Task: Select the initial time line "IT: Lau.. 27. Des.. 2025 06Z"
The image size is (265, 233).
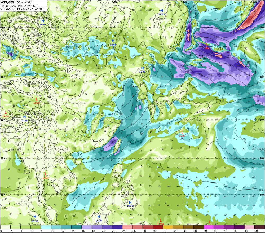Action: click(18, 6)
